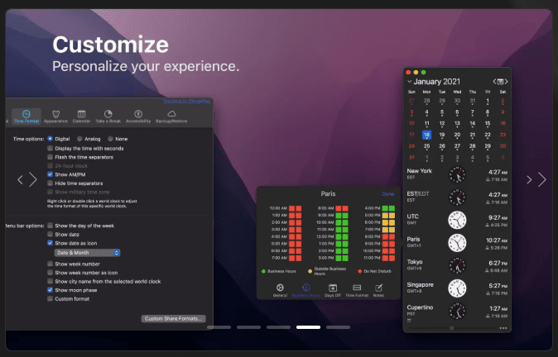
Task: Click the New York analog clock face
Action: pyautogui.click(x=457, y=174)
